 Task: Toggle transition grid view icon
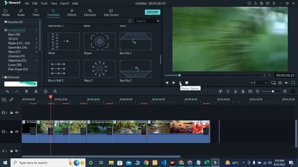[x=130, y=21]
